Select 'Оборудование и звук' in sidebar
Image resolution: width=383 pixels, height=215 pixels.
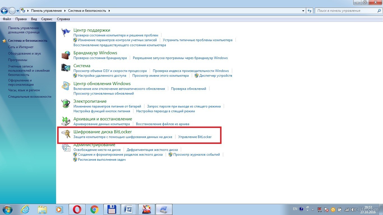pyautogui.click(x=25, y=53)
